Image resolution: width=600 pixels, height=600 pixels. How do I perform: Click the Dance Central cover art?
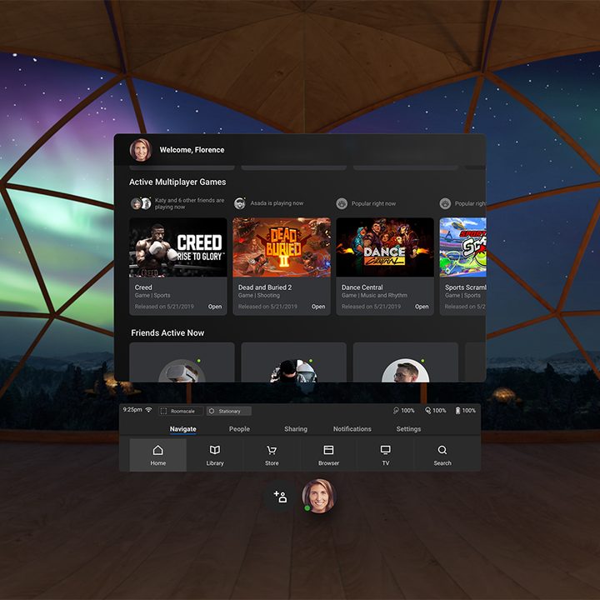click(385, 247)
